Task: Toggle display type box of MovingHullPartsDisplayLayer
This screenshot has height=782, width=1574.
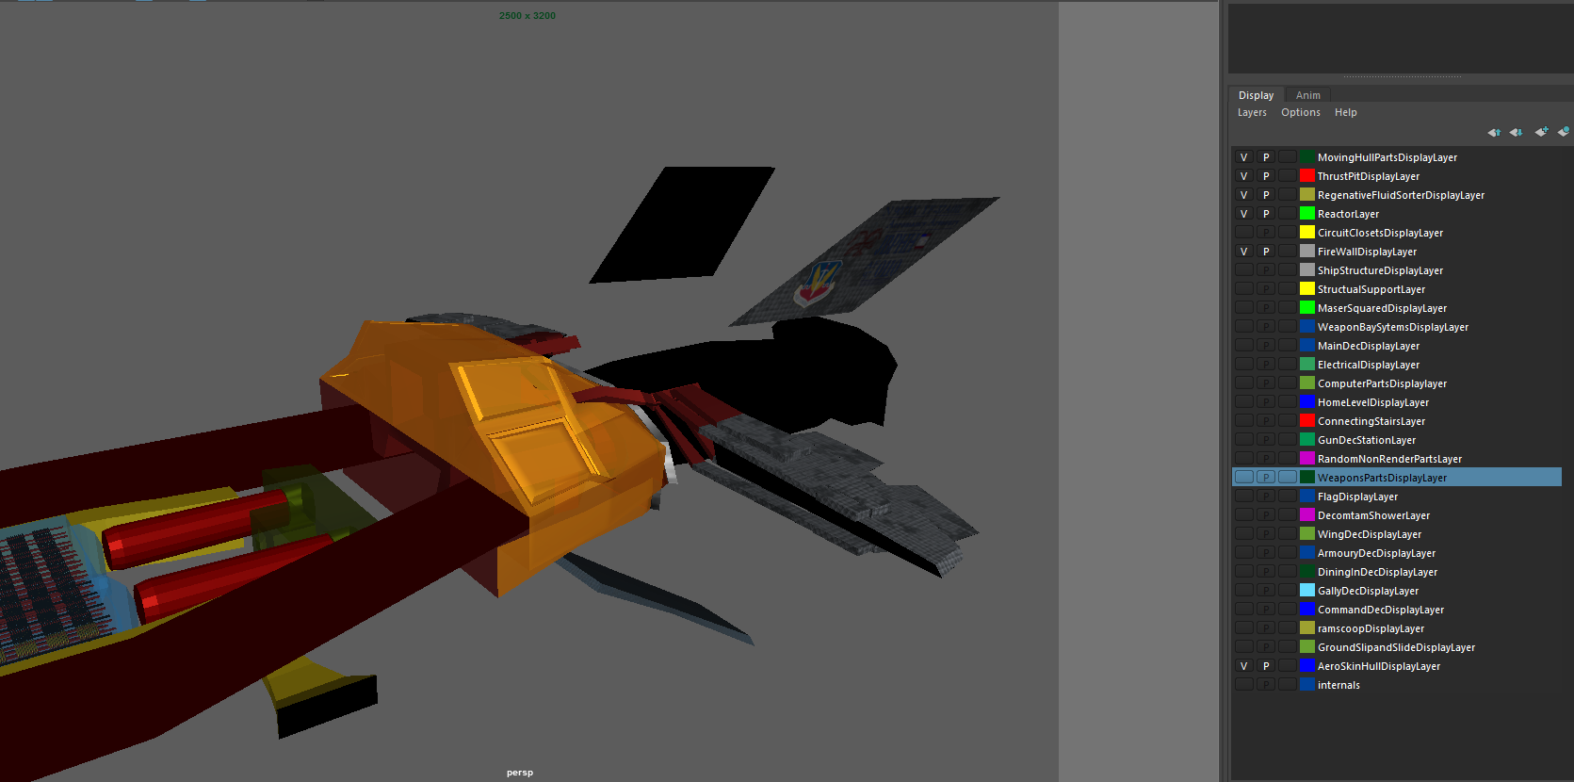Action: tap(1287, 157)
